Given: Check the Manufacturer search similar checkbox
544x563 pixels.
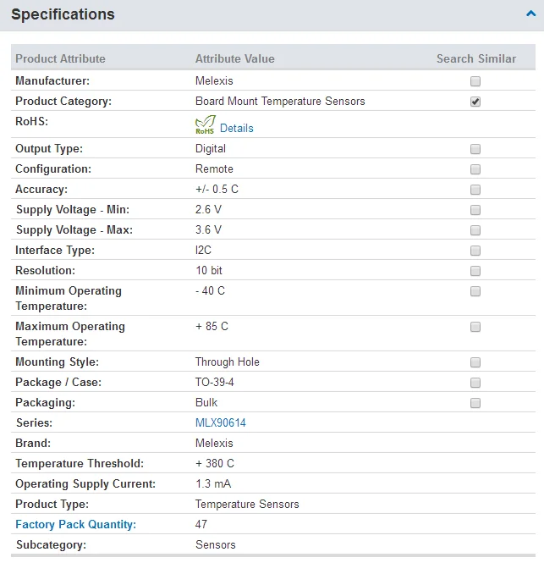Looking at the screenshot, I should click(475, 81).
